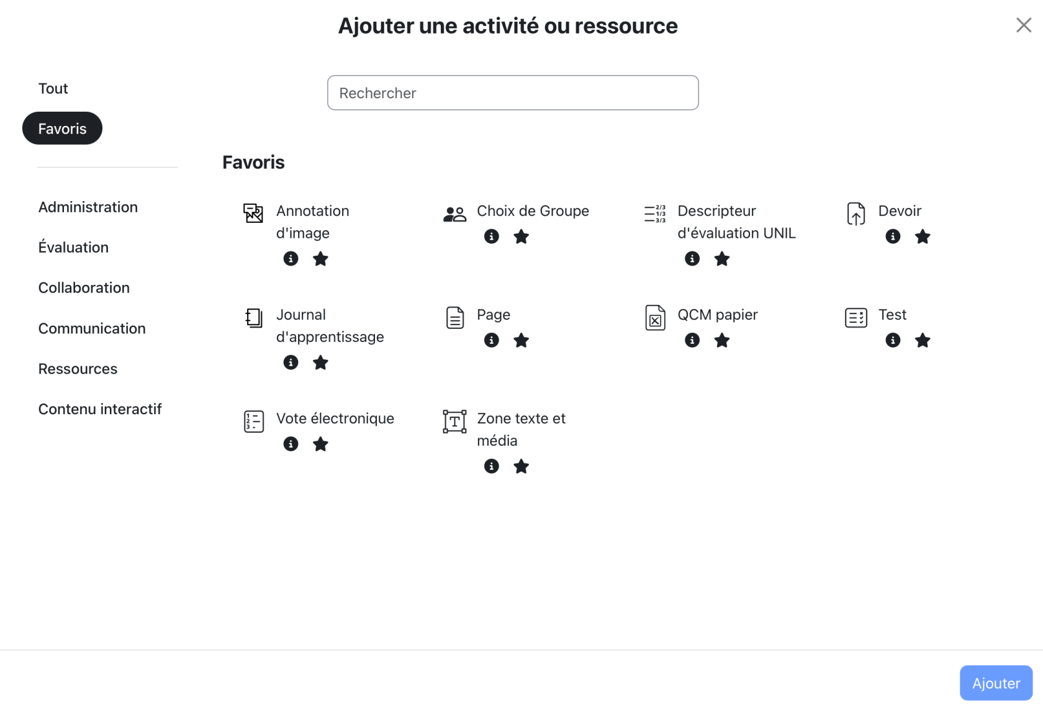The image size is (1043, 707).
Task: Select the Test activity label
Action: 892,315
